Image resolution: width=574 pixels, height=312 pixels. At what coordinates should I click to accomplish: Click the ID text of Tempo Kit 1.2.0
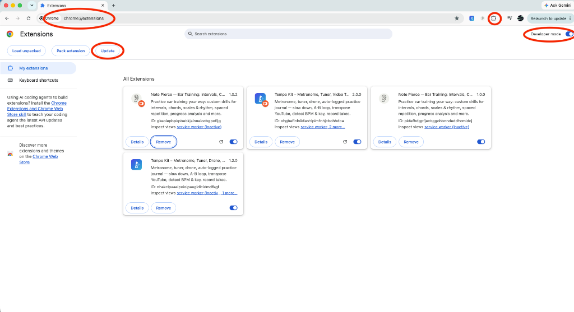click(185, 187)
